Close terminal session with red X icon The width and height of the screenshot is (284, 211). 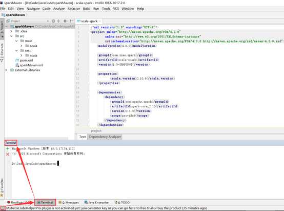click(x=8, y=154)
